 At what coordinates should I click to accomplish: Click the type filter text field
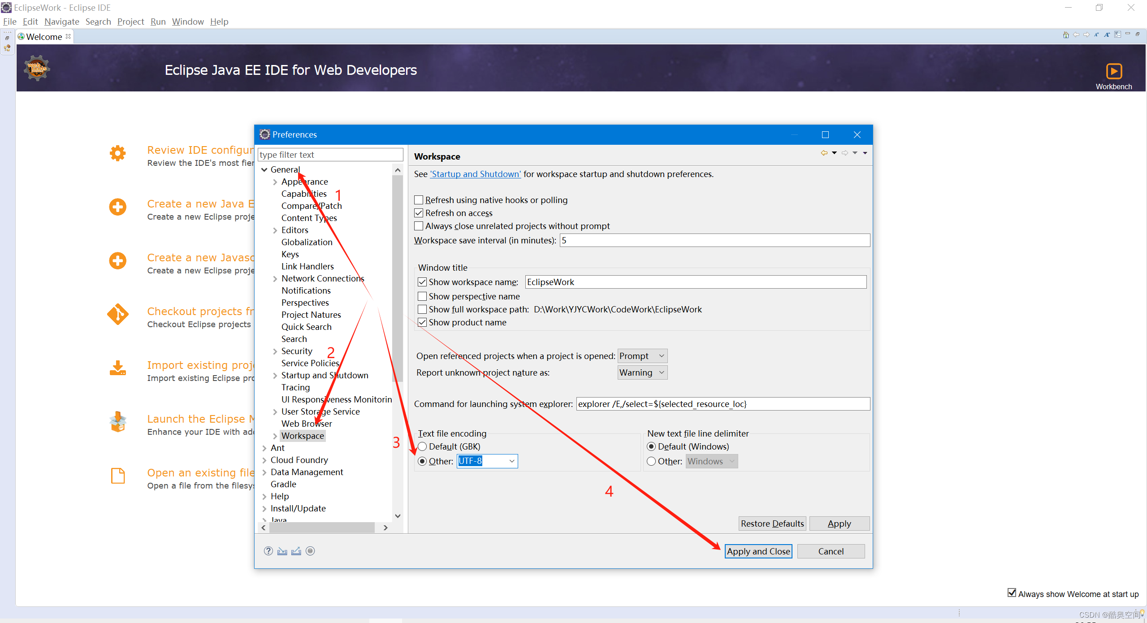coord(330,155)
